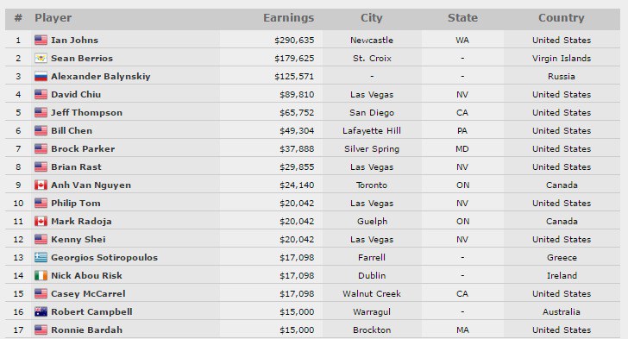Click the rank number column header
Screen dimensions: 628x339
pos(18,18)
